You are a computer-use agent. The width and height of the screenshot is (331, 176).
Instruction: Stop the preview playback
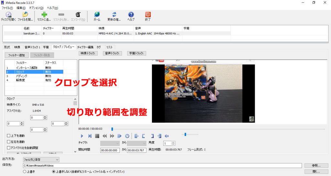click(97, 136)
